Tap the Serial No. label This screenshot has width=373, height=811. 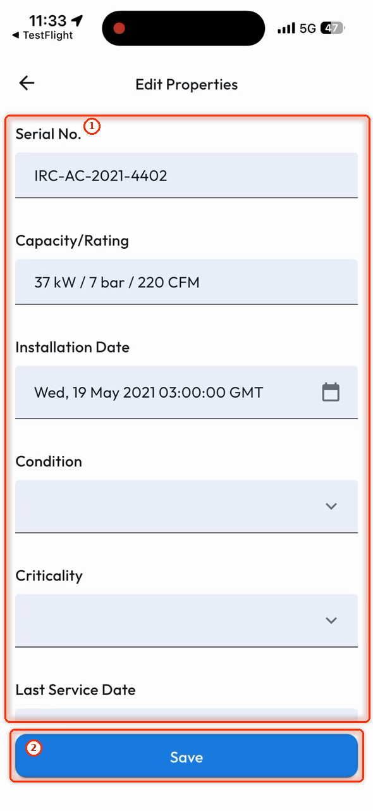point(49,134)
